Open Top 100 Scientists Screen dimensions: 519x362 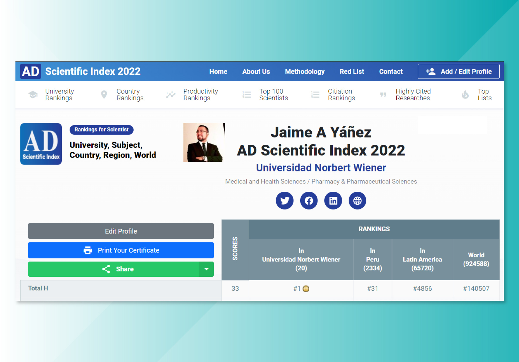click(x=274, y=95)
